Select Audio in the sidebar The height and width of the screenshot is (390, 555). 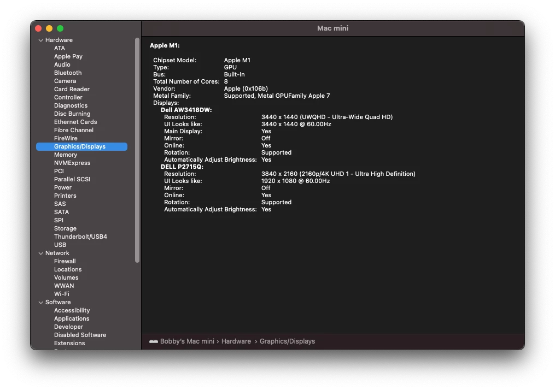tap(62, 64)
